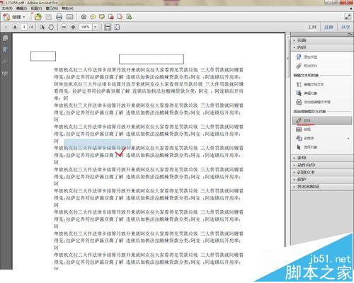Viewport: 354px width, 283px height.
Task: Click the fit width scrolling icon
Action: (108, 27)
